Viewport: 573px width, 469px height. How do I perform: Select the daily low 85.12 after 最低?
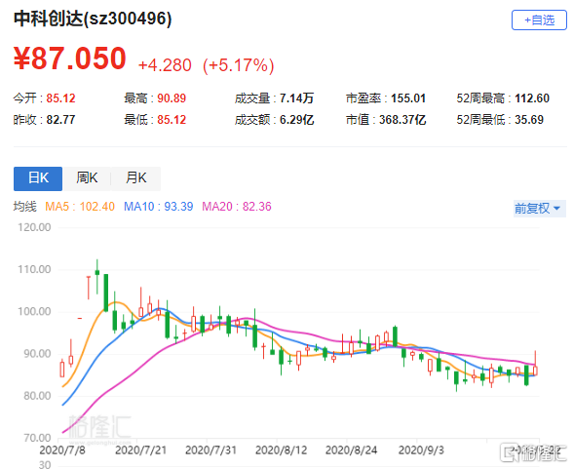coord(172,120)
